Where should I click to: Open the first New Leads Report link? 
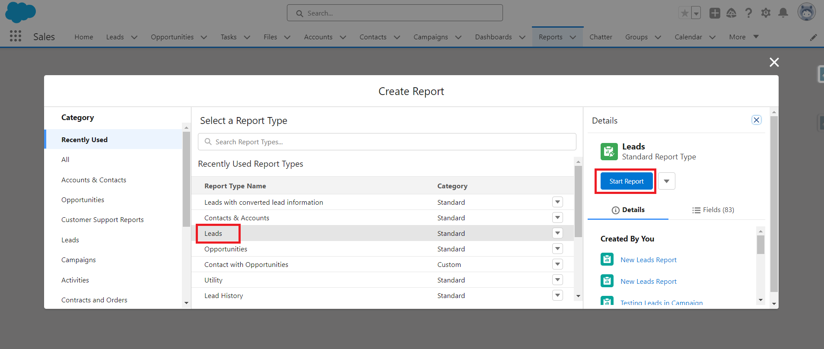pos(649,260)
